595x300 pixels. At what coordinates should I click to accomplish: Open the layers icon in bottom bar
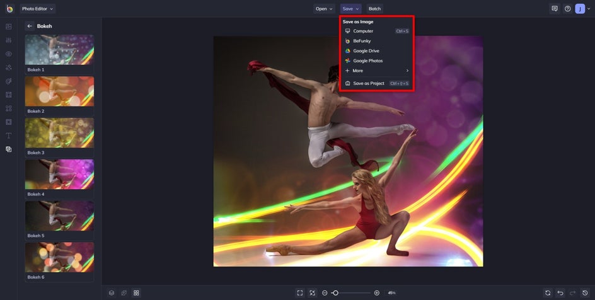pyautogui.click(x=112, y=293)
